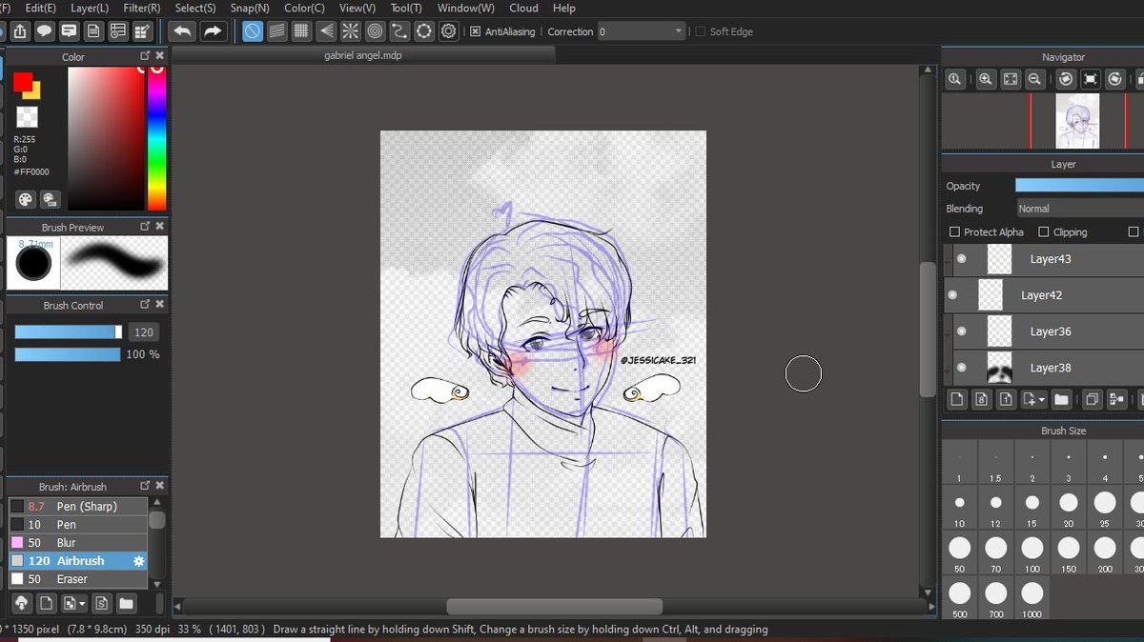Rotate canvas left in Navigator

coord(1066,80)
